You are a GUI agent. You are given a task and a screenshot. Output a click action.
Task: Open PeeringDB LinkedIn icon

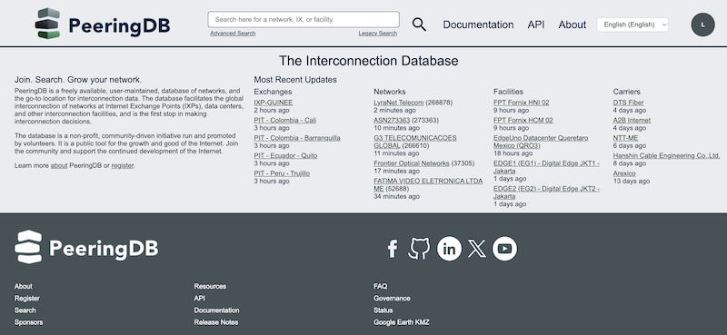(449, 249)
